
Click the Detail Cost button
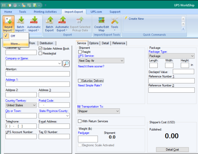172,150
